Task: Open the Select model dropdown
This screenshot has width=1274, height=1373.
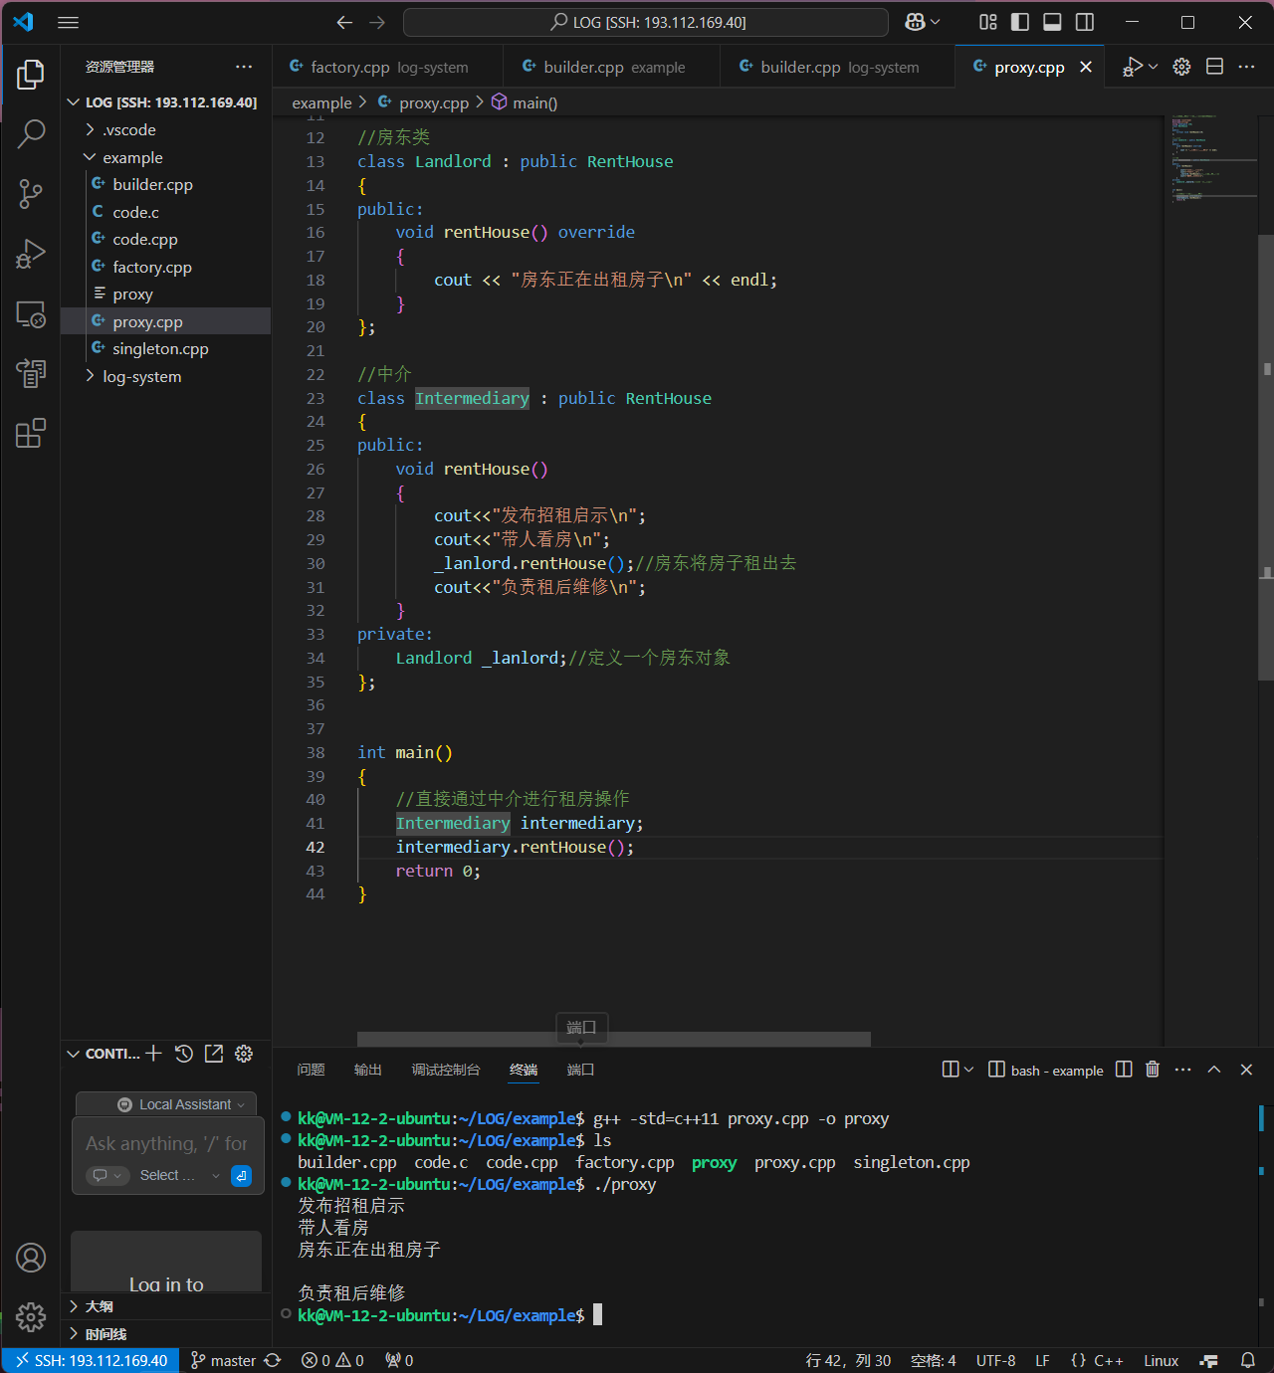Action: pyautogui.click(x=180, y=1175)
